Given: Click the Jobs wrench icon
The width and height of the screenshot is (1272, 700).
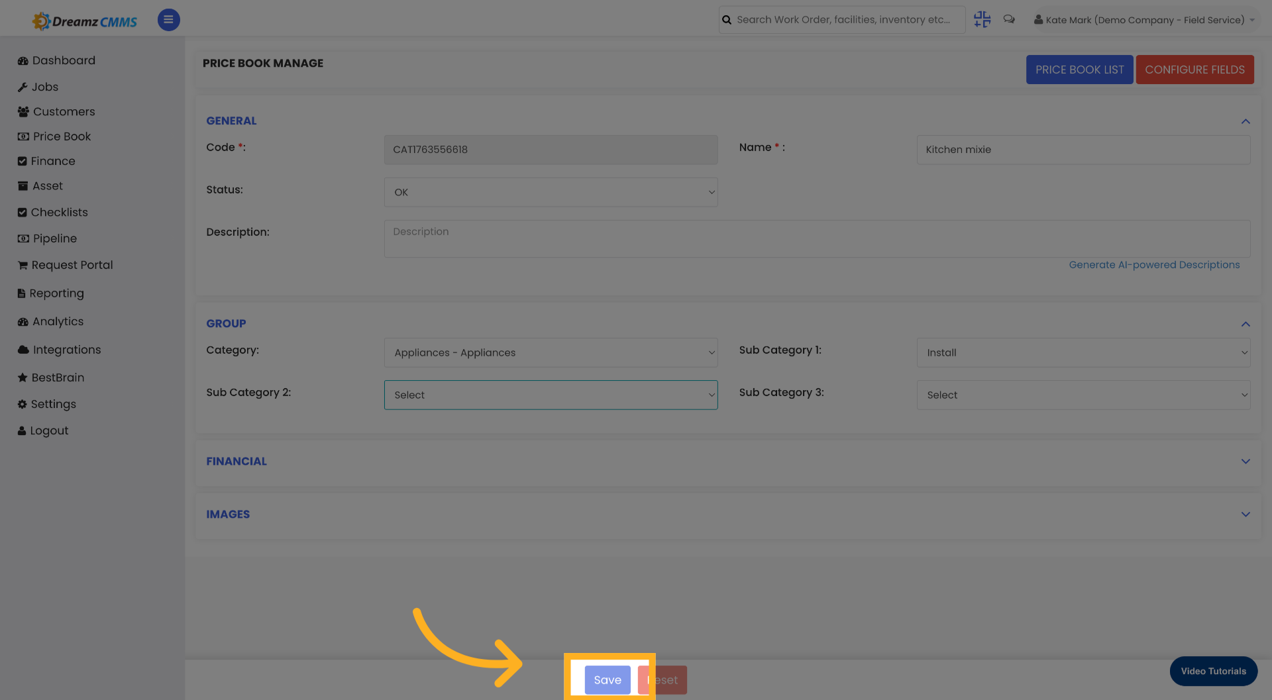Looking at the screenshot, I should (23, 87).
